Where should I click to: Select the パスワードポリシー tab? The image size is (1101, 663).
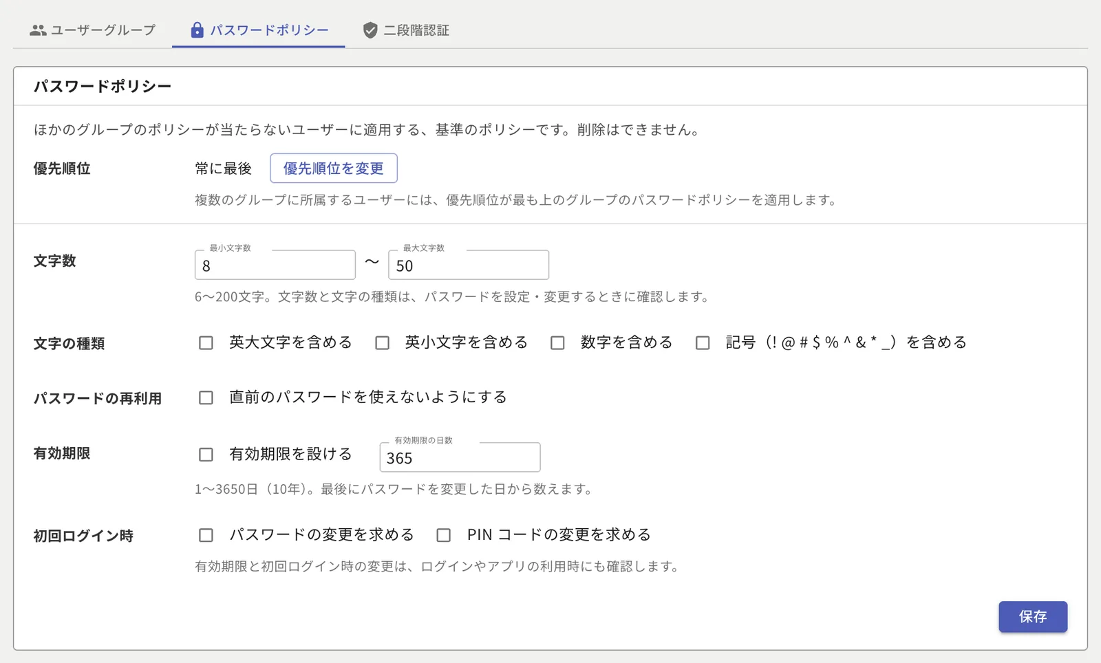259,30
